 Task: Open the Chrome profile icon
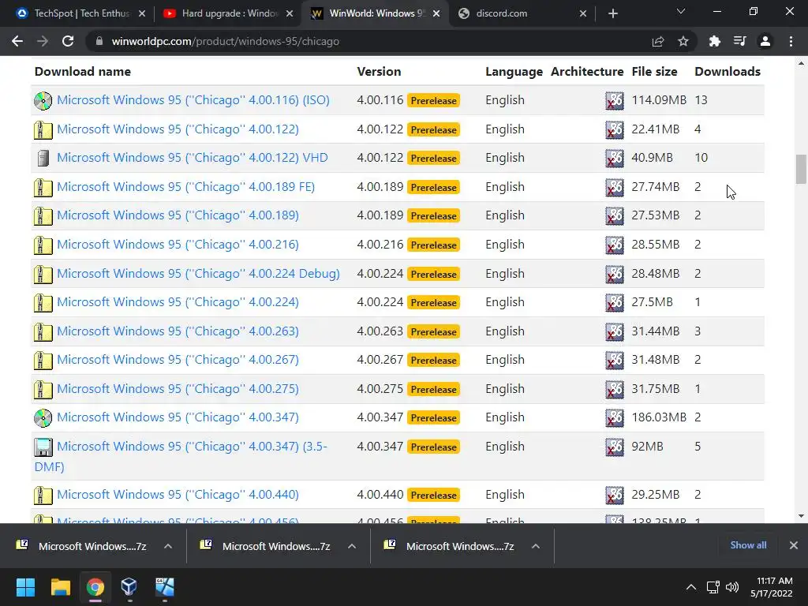[765, 41]
